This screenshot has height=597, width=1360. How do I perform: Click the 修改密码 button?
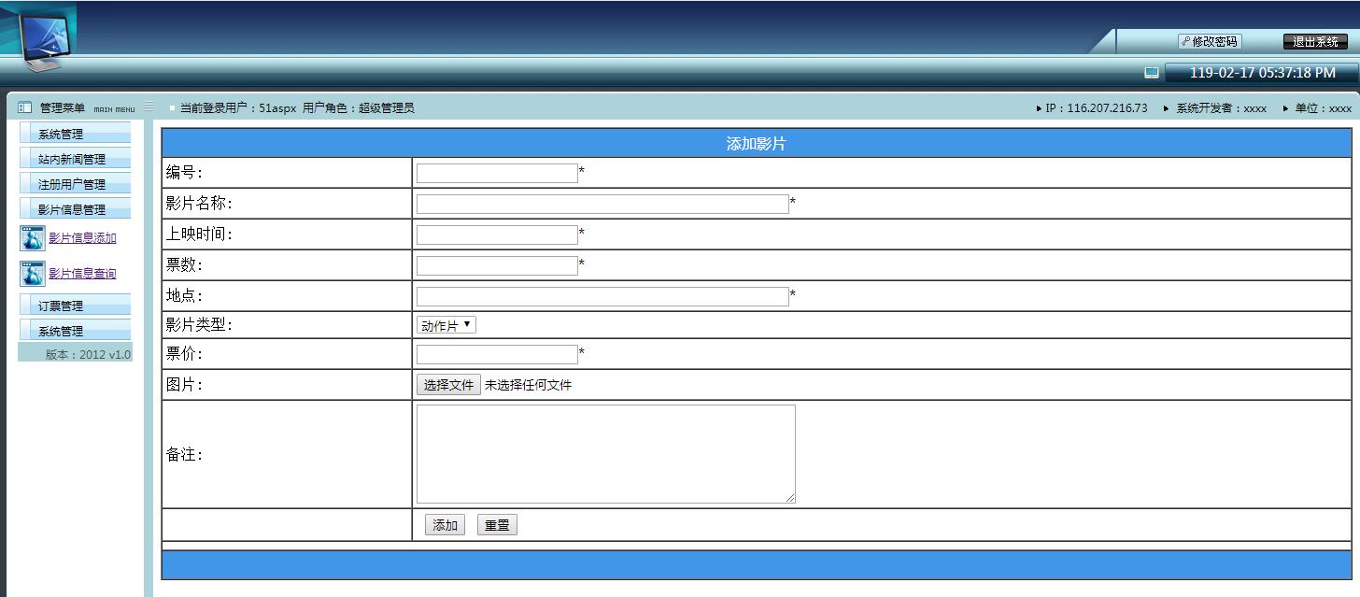[1210, 42]
